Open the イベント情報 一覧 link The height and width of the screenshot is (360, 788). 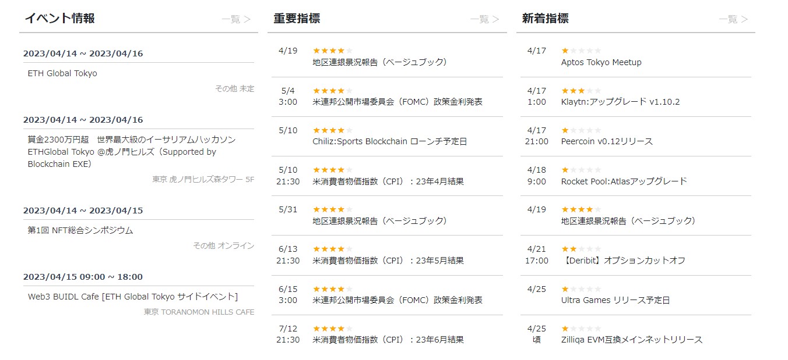coord(235,19)
